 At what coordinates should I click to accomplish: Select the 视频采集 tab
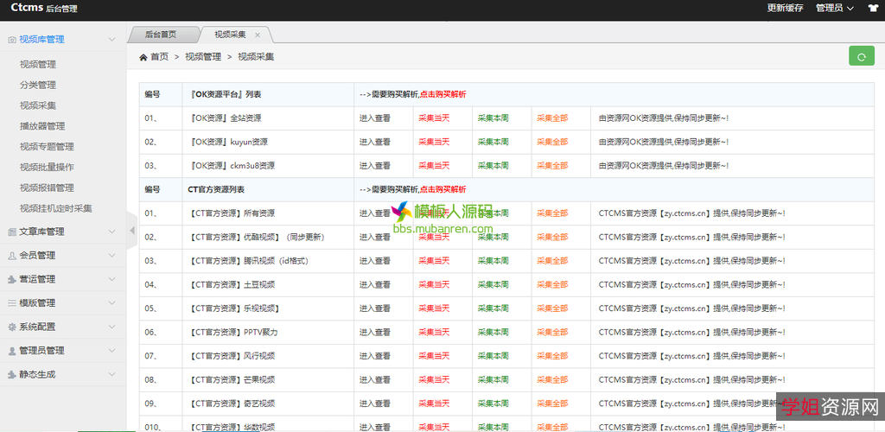pyautogui.click(x=230, y=35)
